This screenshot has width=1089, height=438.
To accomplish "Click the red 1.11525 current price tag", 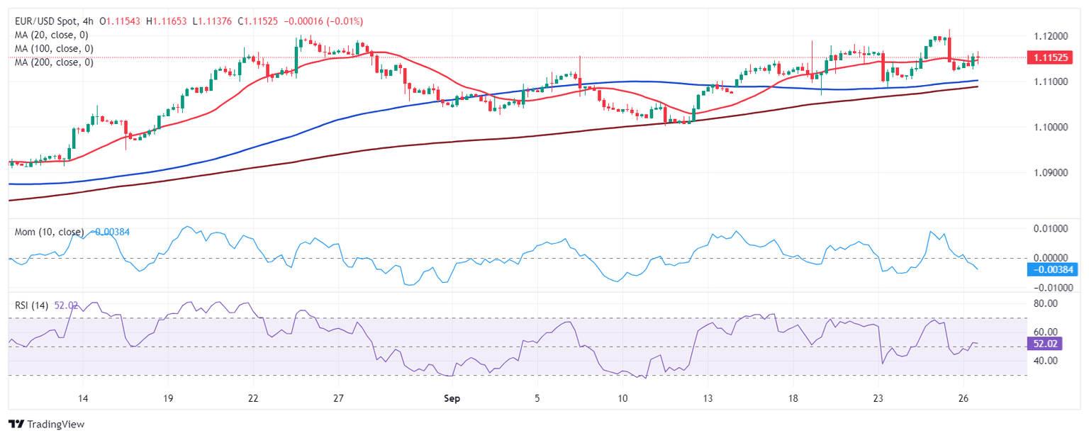I will 1050,57.
